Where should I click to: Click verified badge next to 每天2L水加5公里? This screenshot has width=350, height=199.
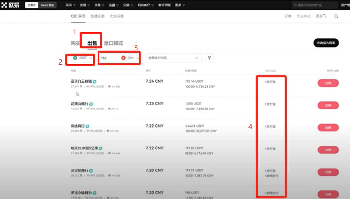(101, 149)
